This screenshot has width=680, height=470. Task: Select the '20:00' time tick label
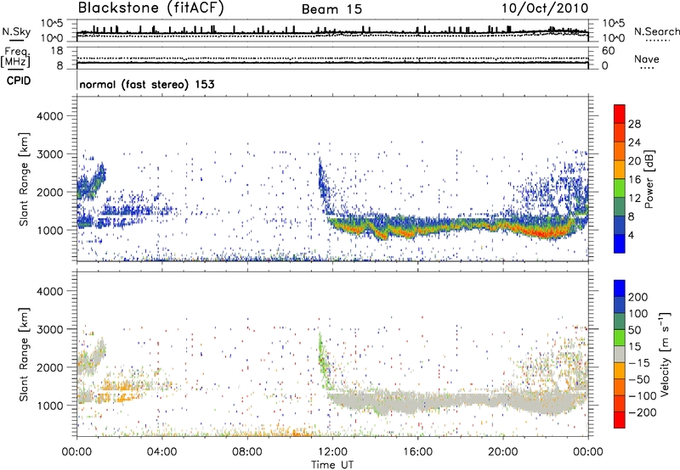[502, 452]
